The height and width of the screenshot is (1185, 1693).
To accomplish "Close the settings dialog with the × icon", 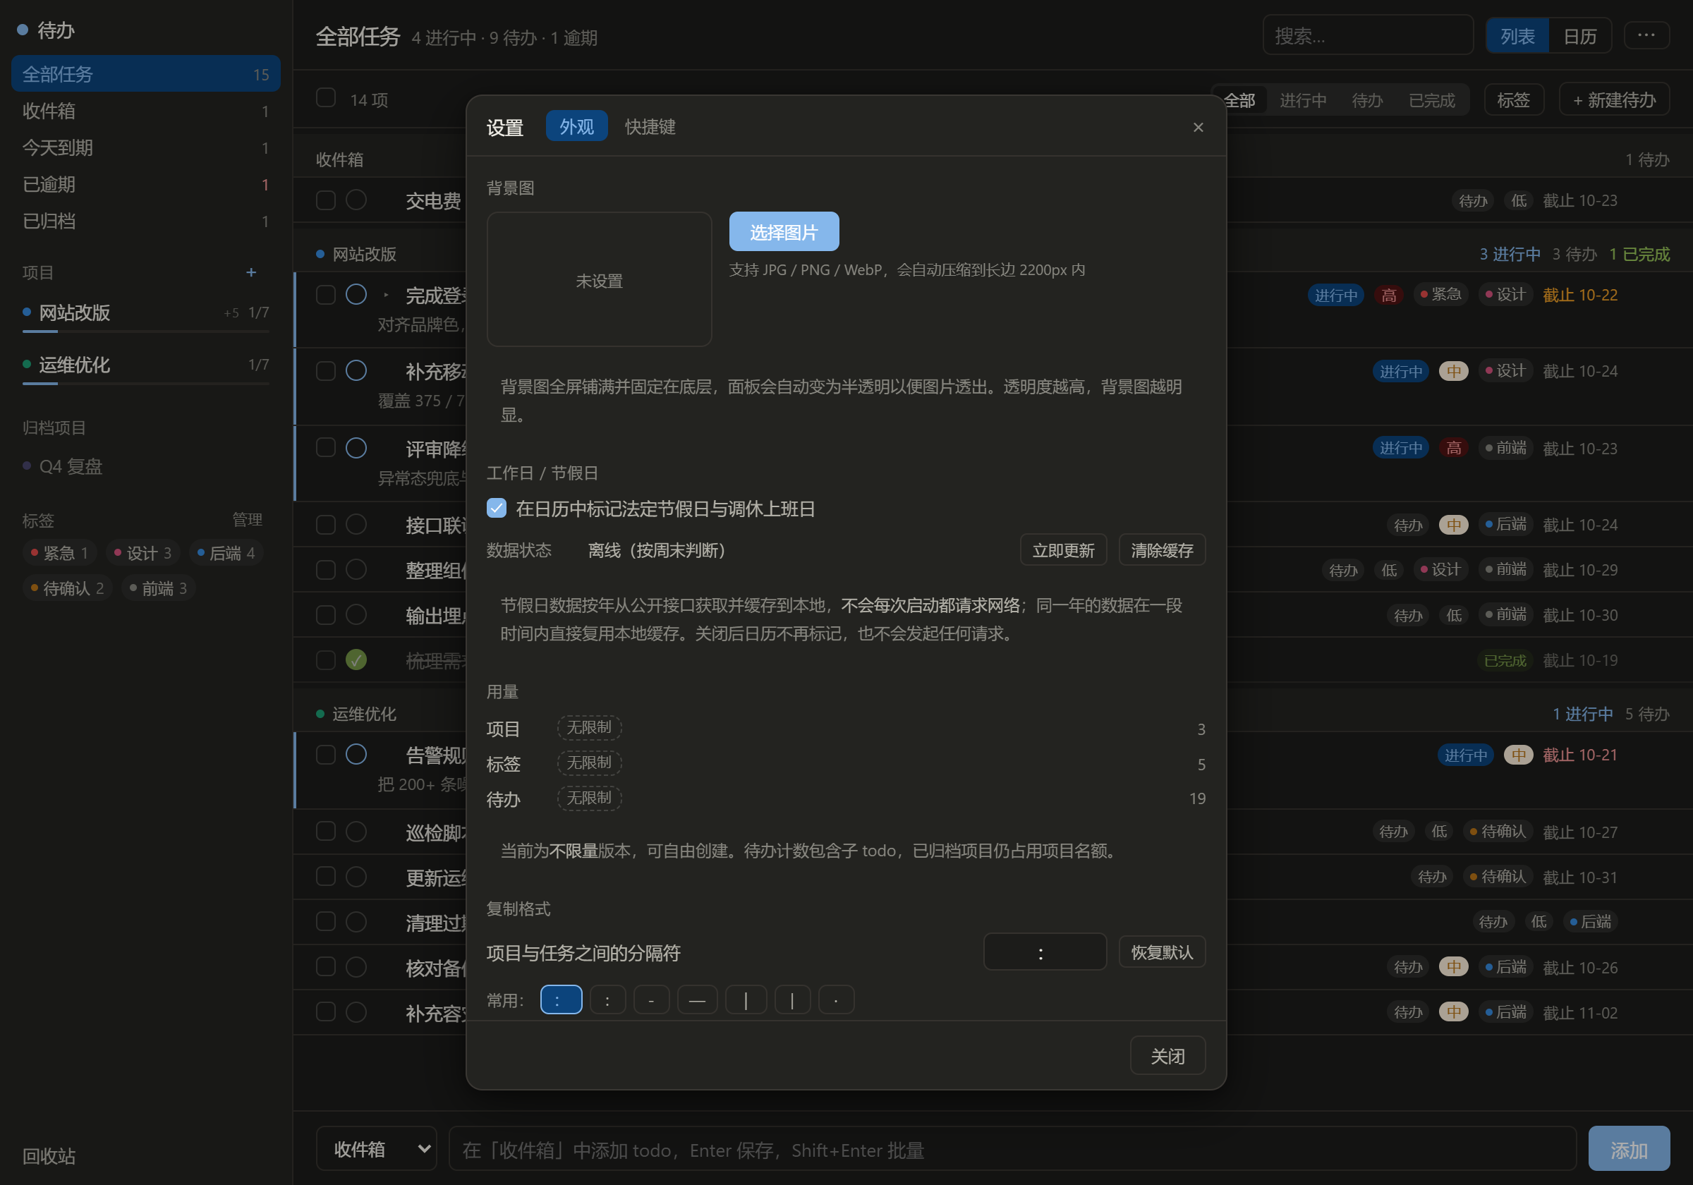I will pyautogui.click(x=1198, y=127).
